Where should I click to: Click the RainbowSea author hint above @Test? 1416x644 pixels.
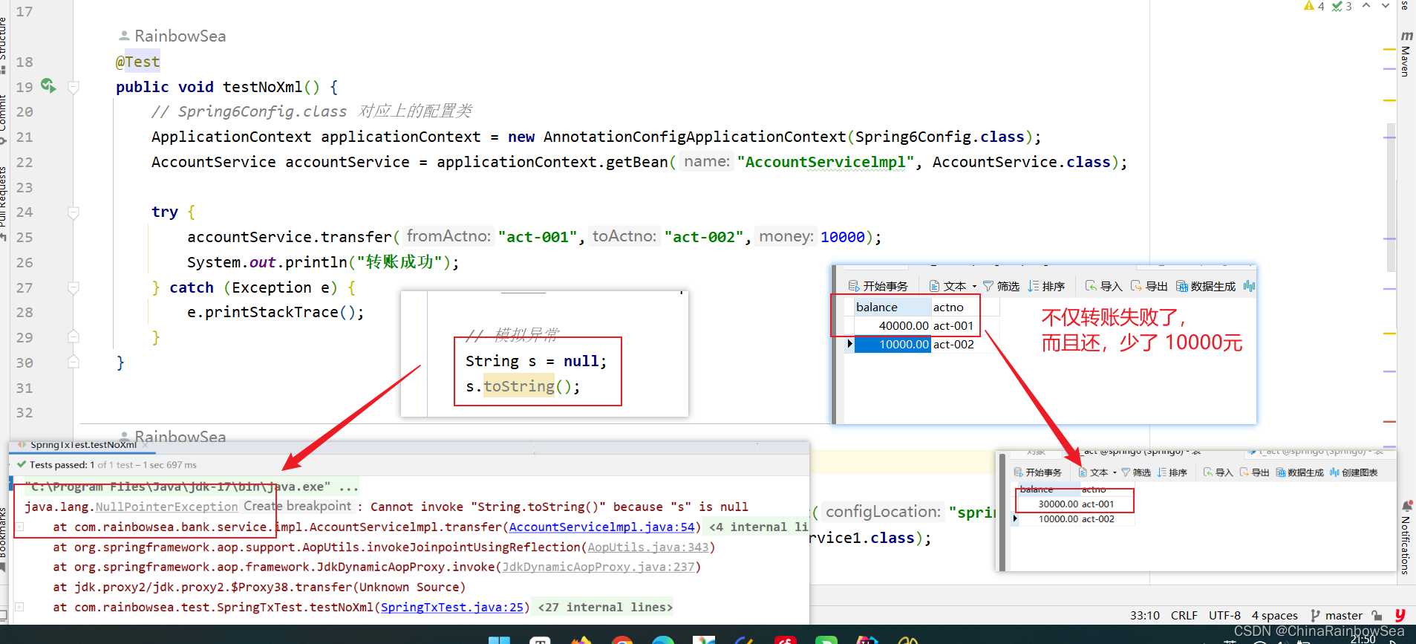[172, 36]
